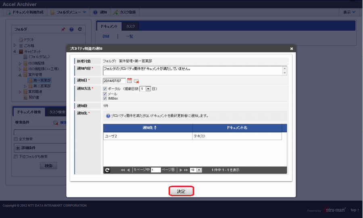This screenshot has width=363, height=218.
Task: Clear the 通知日 date with red-X icon
Action: coord(136,81)
